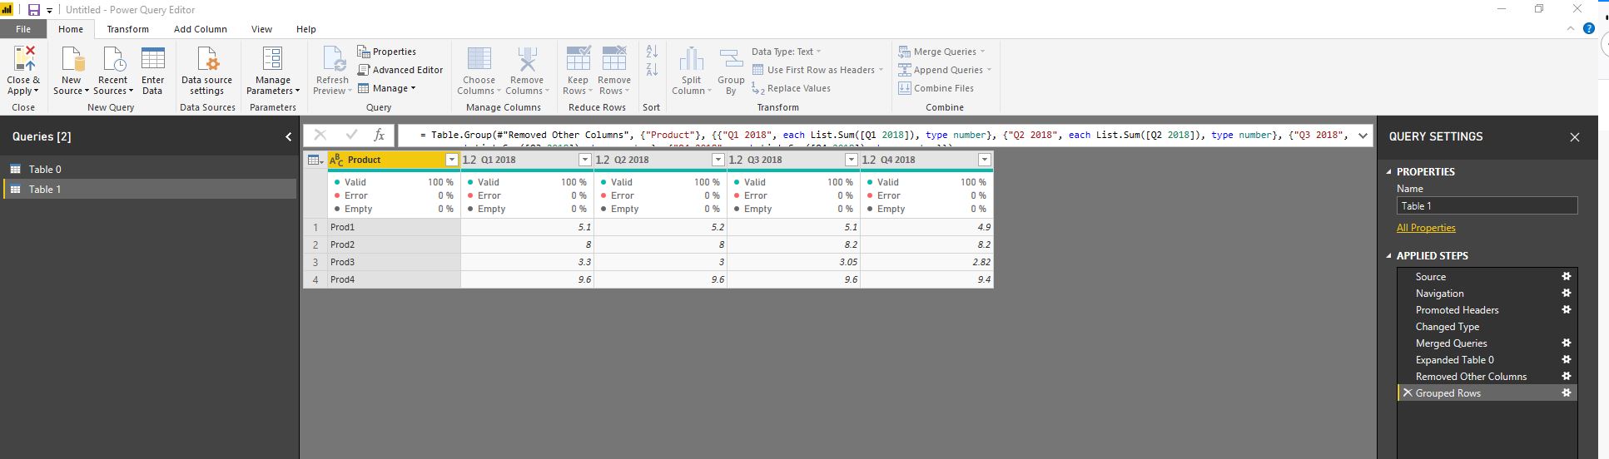1609x459 pixels.
Task: Select Table 1 query
Action: pos(150,190)
